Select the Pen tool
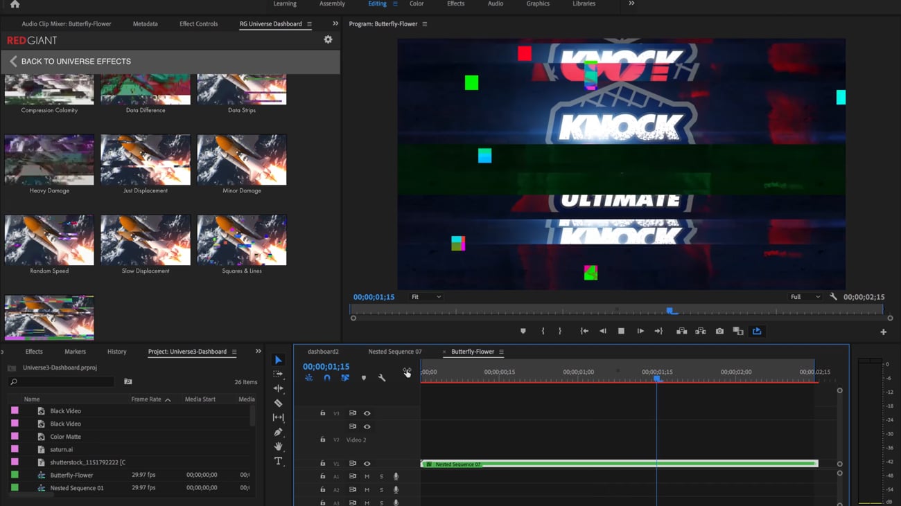 tap(278, 432)
